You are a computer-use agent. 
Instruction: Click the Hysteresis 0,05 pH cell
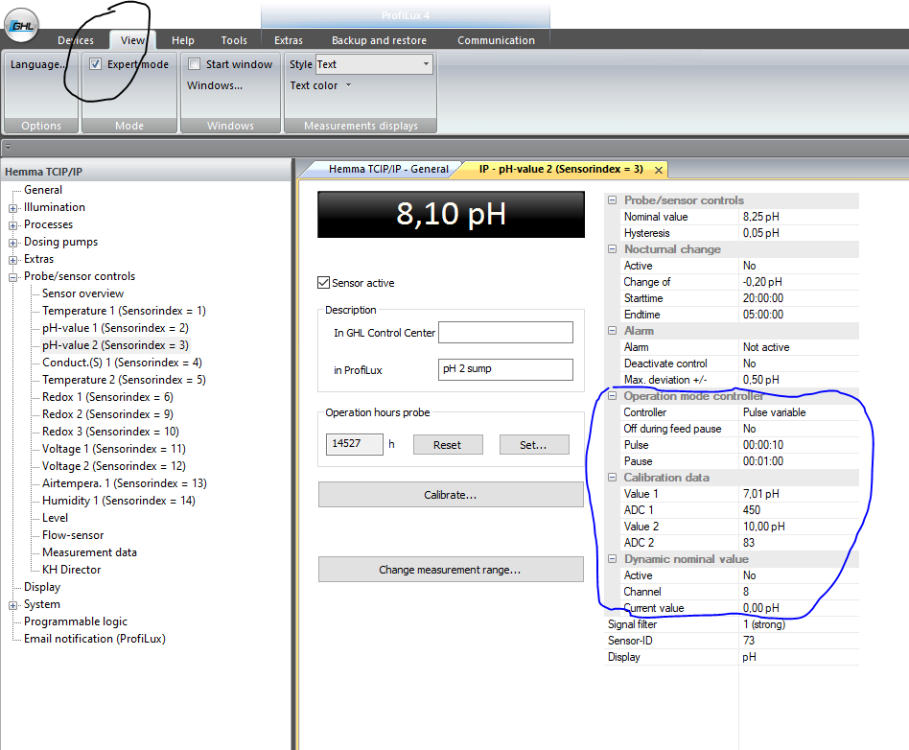coord(799,233)
